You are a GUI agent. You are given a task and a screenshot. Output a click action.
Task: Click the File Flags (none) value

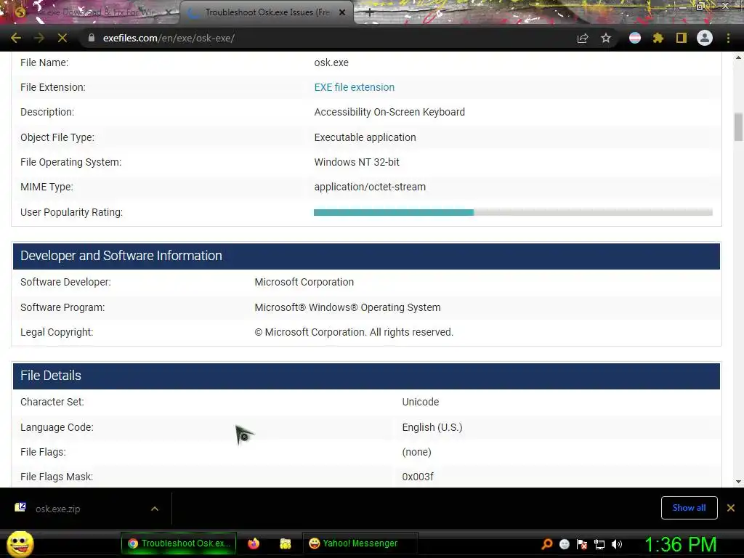(x=416, y=452)
